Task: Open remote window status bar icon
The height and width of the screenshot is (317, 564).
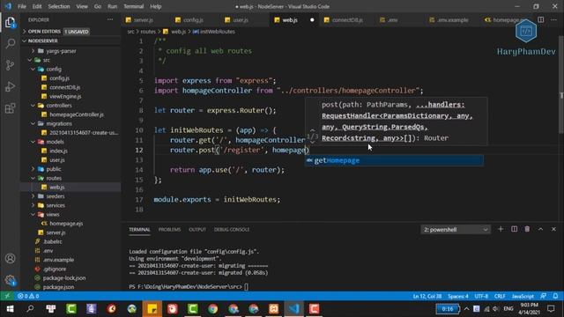Action: pyautogui.click(x=7, y=296)
